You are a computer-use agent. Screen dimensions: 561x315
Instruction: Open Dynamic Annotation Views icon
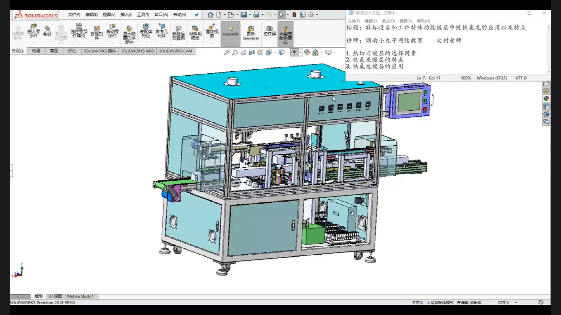coord(260,52)
